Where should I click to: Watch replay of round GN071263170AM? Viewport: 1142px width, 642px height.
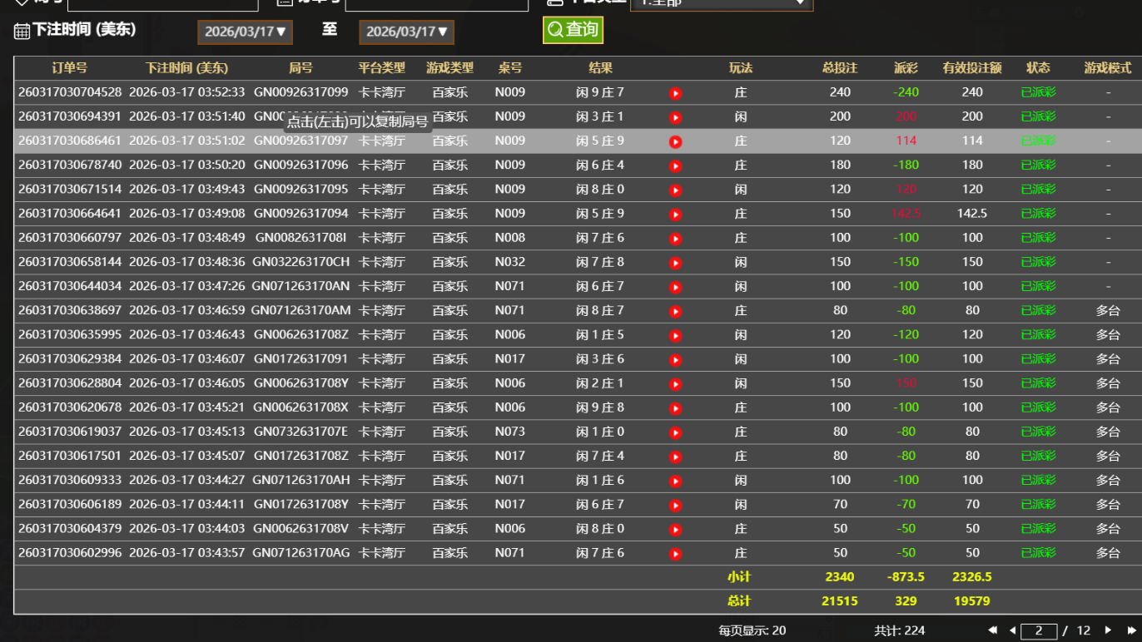pyautogui.click(x=675, y=311)
